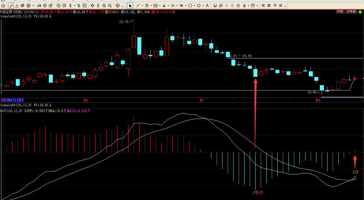Open the settings gear
This screenshot has height=200, width=364.
pyautogui.click(x=118, y=6)
